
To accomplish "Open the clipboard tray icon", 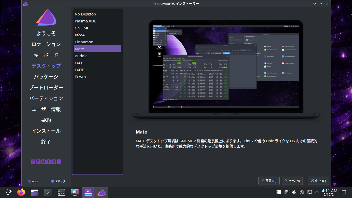I will coord(286,192).
